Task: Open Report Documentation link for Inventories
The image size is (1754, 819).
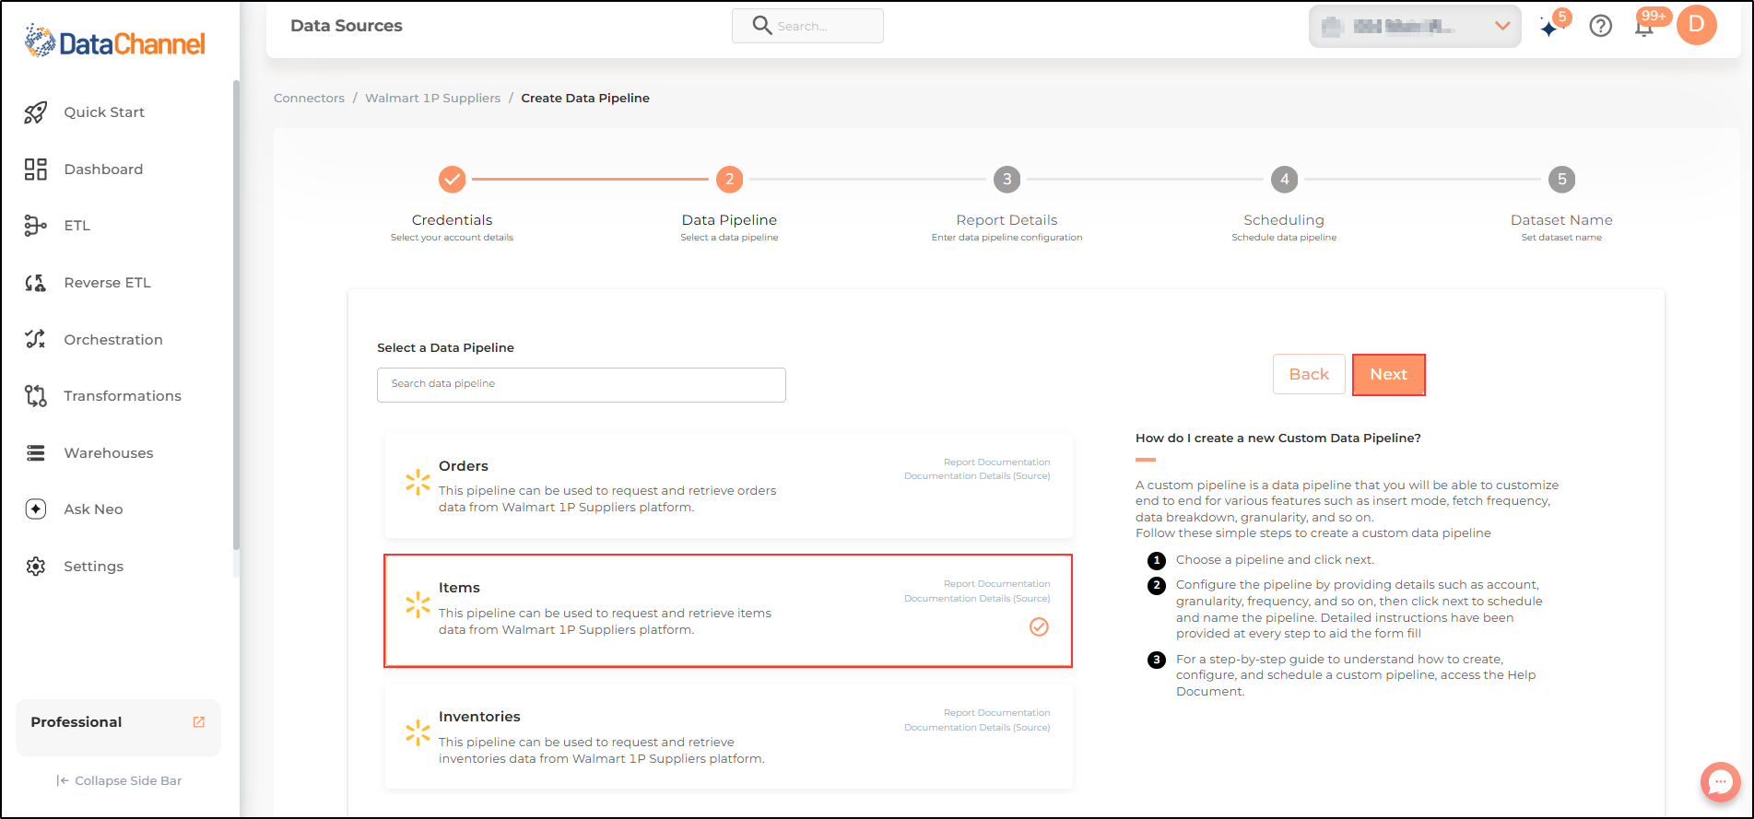Action: tap(996, 713)
